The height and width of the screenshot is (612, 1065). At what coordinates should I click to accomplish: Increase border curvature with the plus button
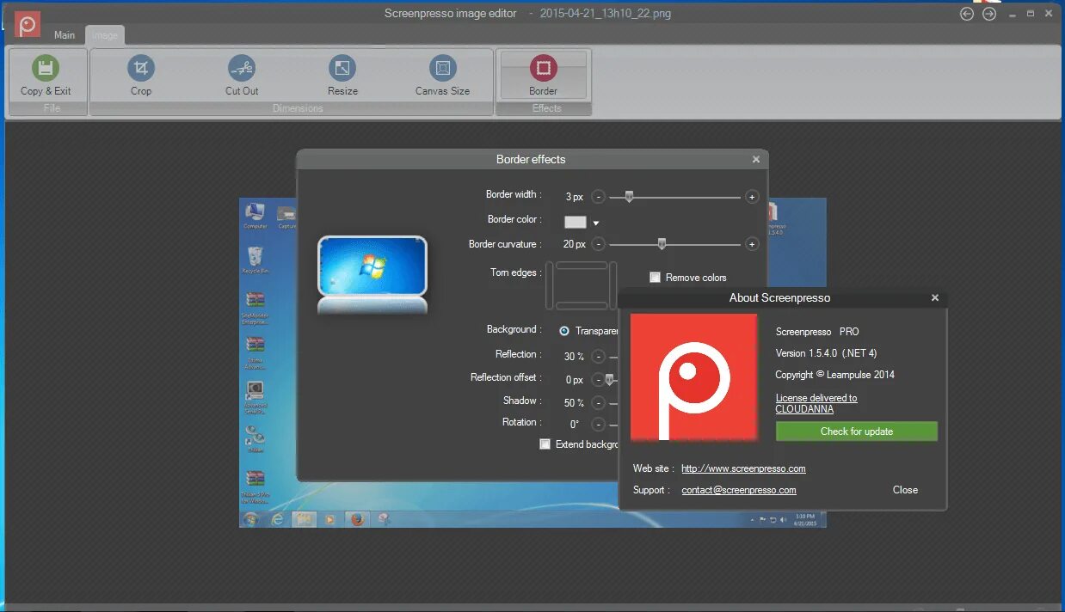pos(752,244)
